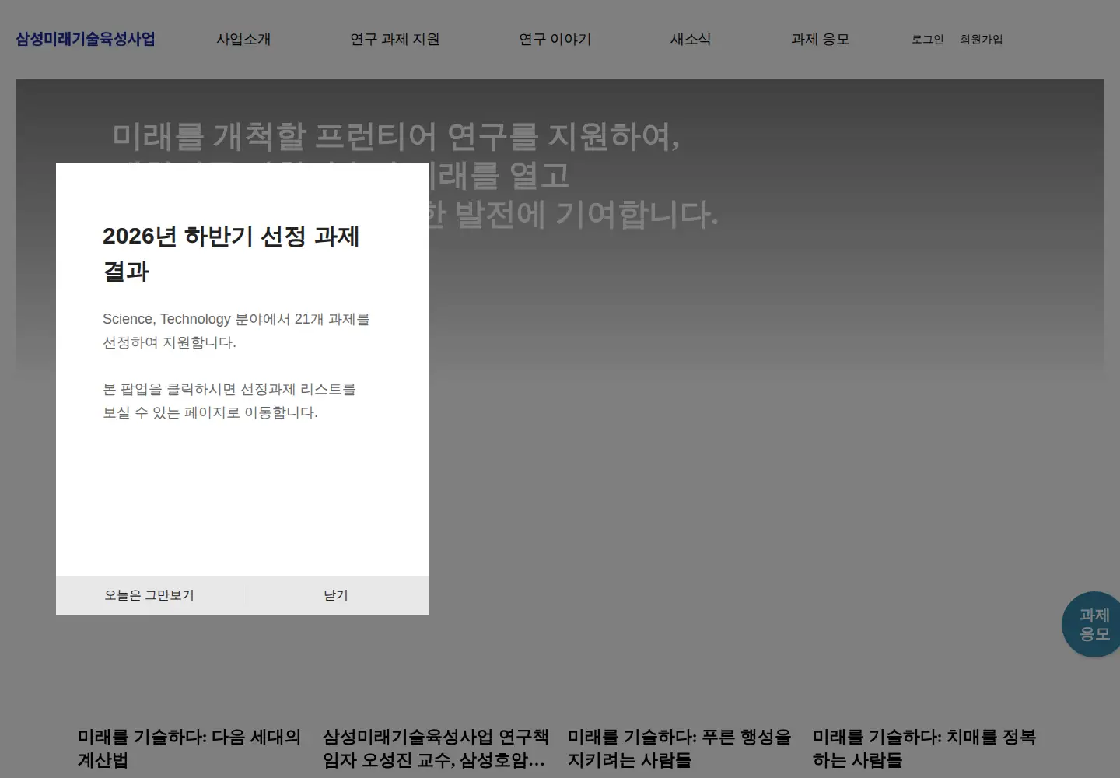Open article 푸른 행성을 지키려는 사람들
The height and width of the screenshot is (778, 1120).
(x=679, y=748)
